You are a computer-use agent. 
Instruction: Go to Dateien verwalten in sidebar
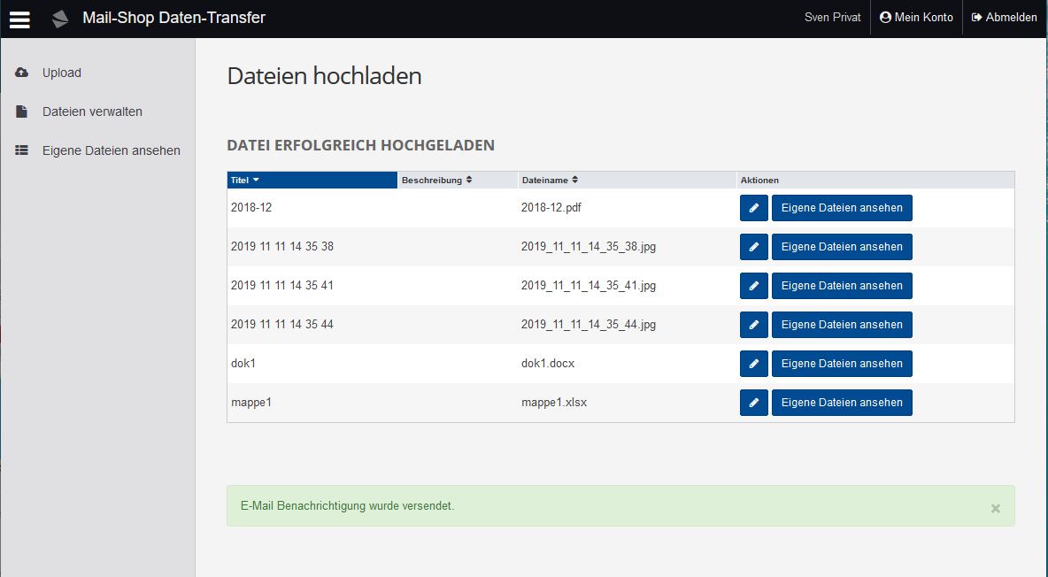(x=92, y=112)
